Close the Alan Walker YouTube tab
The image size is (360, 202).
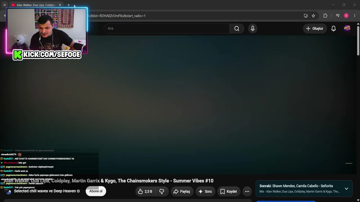60,5
